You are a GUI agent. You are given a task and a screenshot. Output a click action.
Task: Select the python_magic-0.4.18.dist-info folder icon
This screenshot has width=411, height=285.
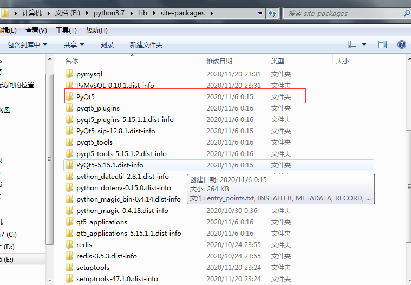click(x=69, y=210)
